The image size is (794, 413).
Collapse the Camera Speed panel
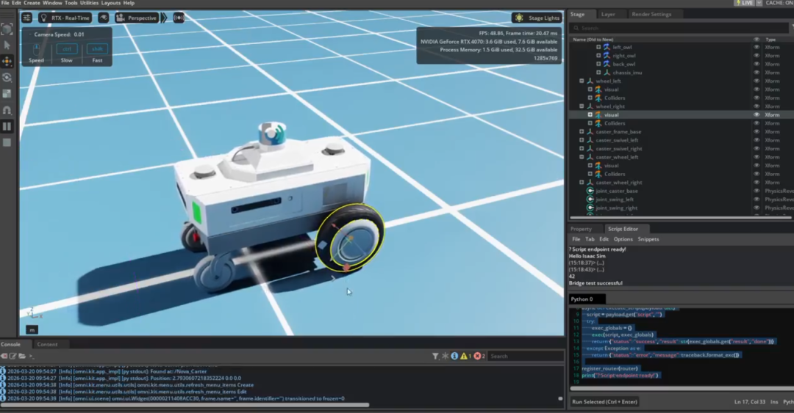(30, 34)
